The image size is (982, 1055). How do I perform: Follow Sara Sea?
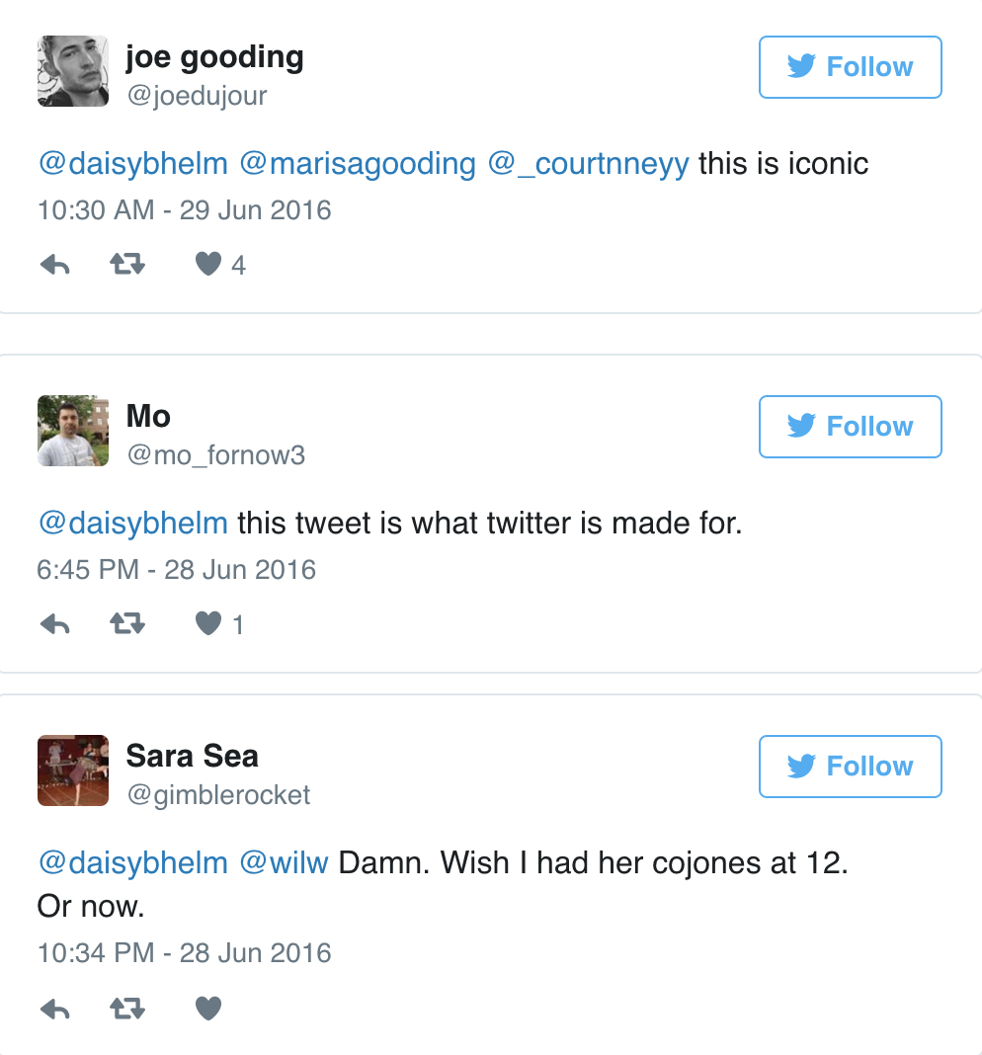coord(850,767)
